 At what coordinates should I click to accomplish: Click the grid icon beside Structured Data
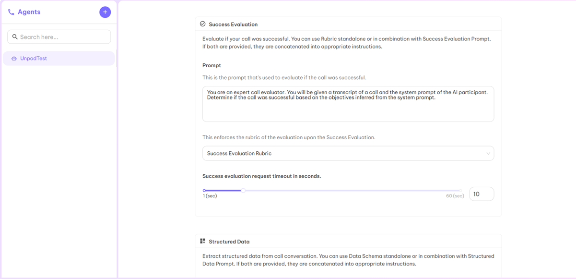203,242
